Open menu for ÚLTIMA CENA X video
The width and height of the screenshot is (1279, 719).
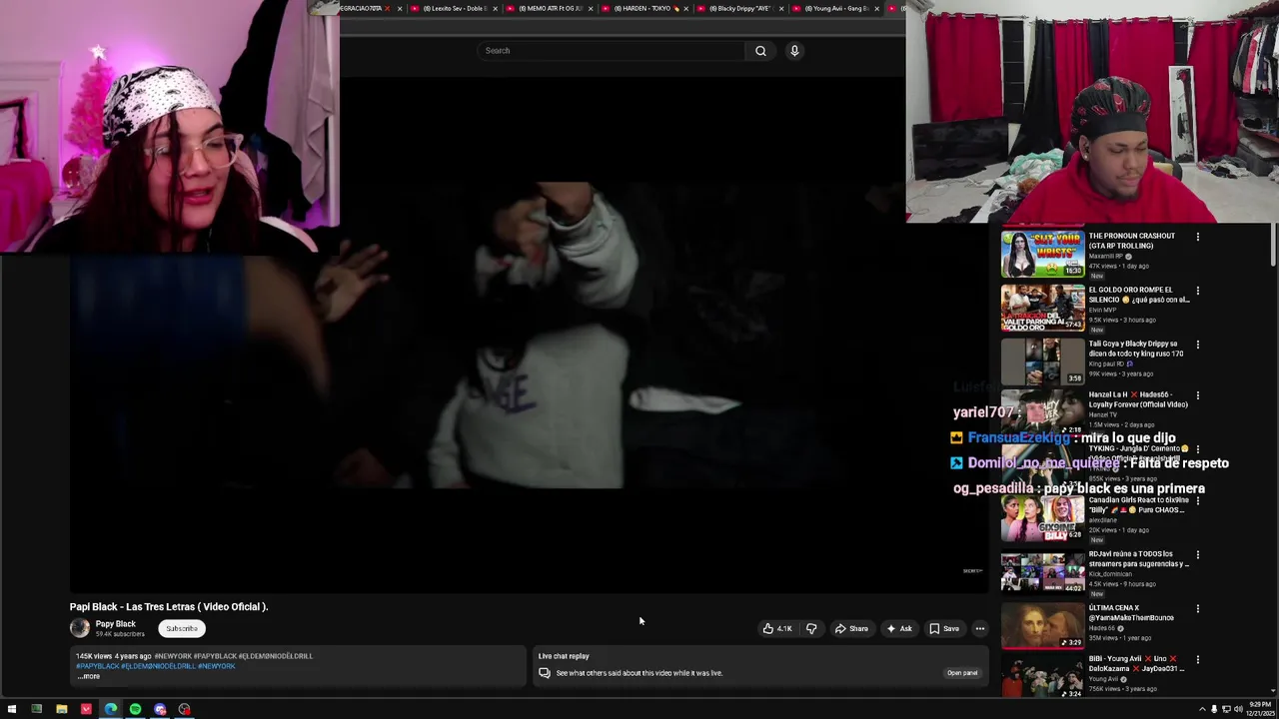point(1198,609)
